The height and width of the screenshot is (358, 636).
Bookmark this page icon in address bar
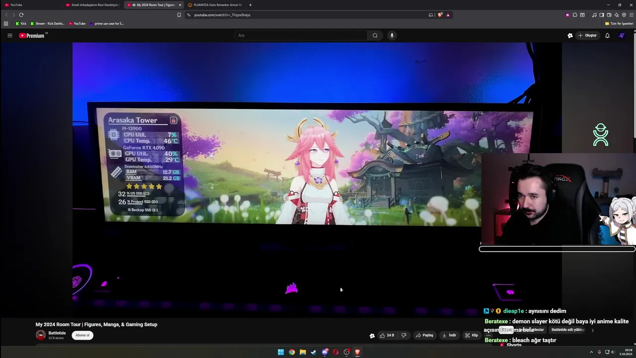(179, 15)
